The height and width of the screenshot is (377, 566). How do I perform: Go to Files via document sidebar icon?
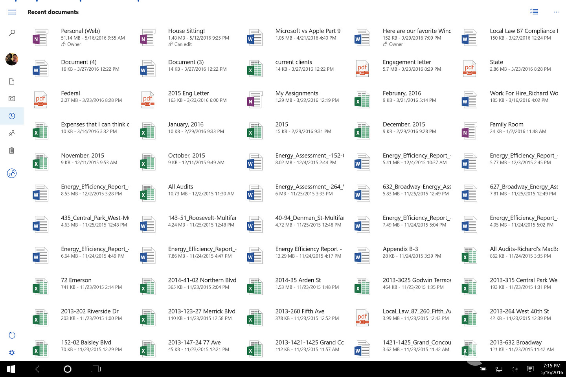pos(12,81)
